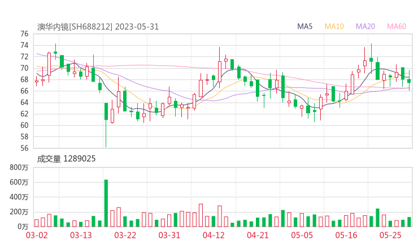Toggle the MA10 moving average legend

(x=334, y=26)
